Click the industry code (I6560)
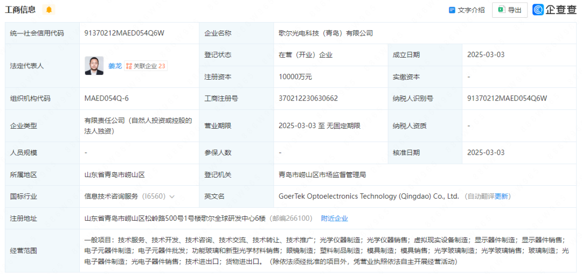 point(154,196)
